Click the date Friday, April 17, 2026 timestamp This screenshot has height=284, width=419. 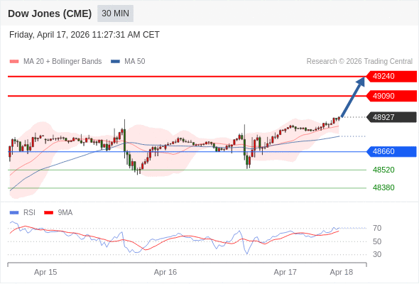click(85, 35)
